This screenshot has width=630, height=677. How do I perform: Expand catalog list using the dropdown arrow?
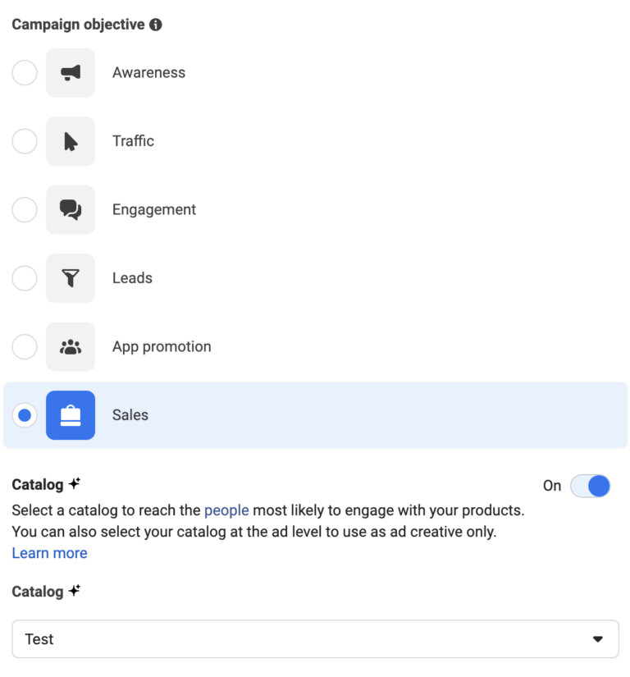598,639
